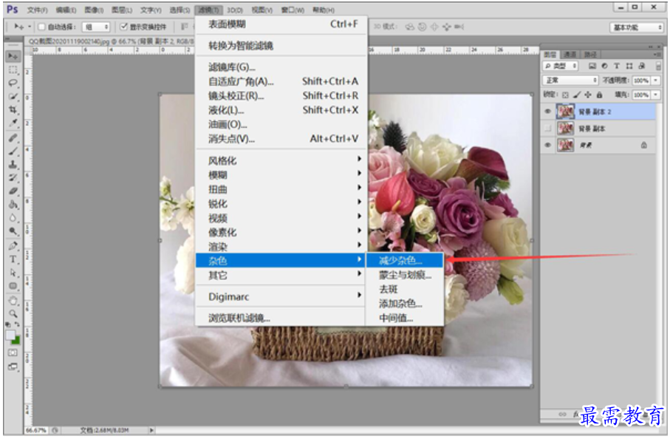This screenshot has width=670, height=439.
Task: Toggle lock position icon
Action: [x=588, y=95]
